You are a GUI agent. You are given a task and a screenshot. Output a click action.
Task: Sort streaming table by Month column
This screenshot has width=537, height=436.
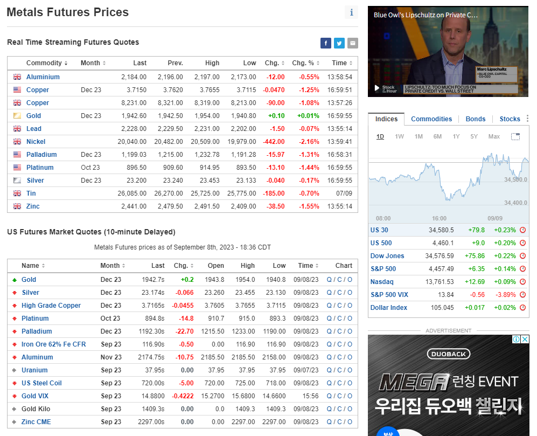93,63
